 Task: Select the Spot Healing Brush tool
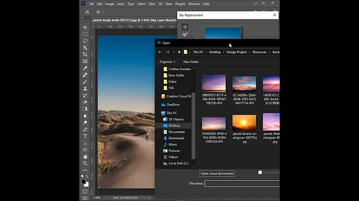point(85,75)
